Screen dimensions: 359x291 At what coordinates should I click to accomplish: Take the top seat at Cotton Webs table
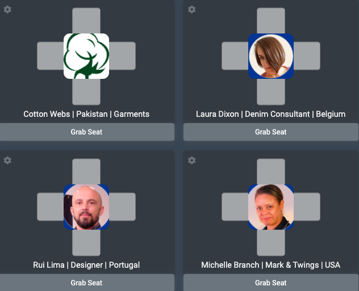click(x=86, y=20)
